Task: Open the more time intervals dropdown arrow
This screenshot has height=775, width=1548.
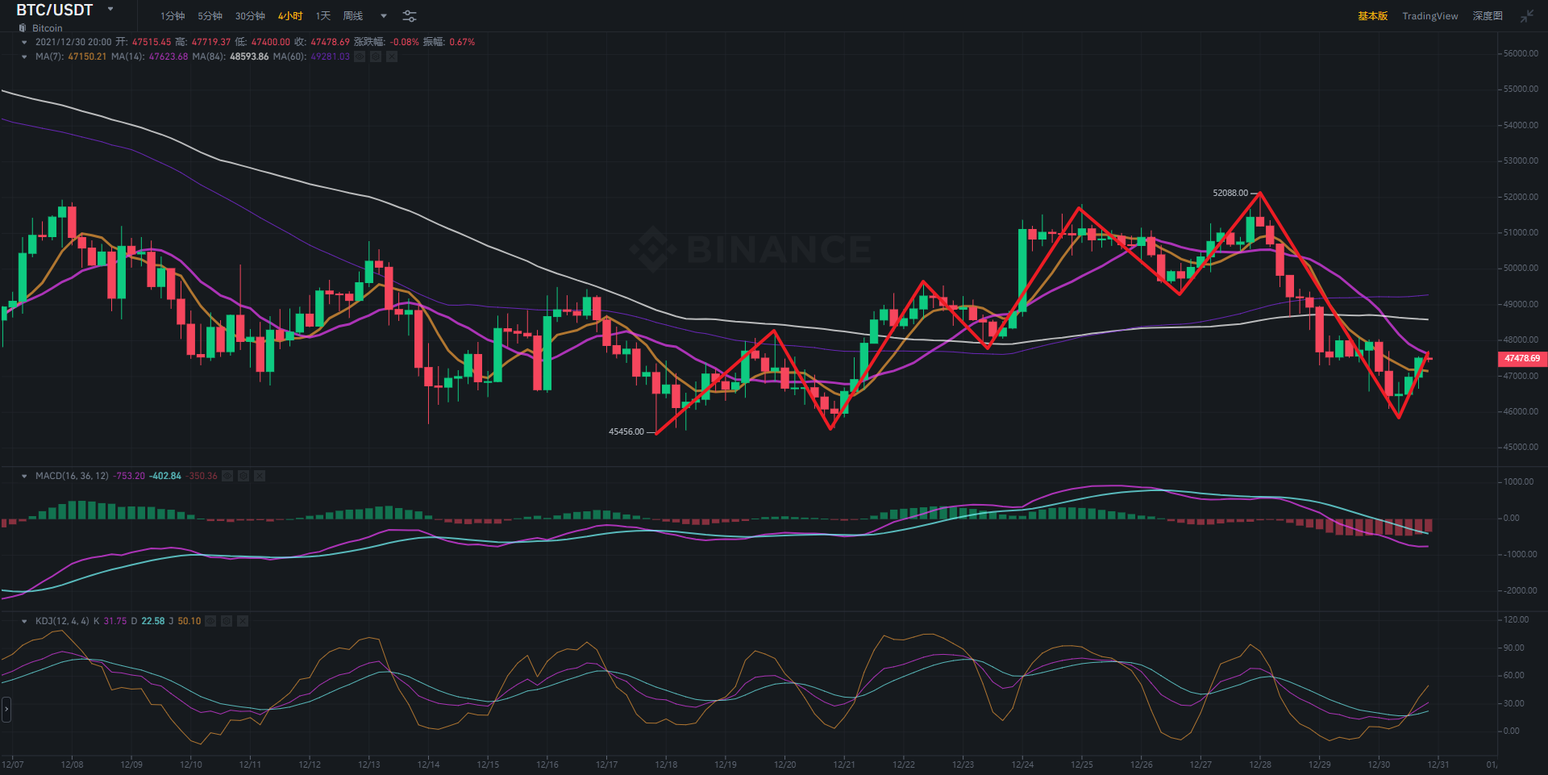Action: click(384, 16)
